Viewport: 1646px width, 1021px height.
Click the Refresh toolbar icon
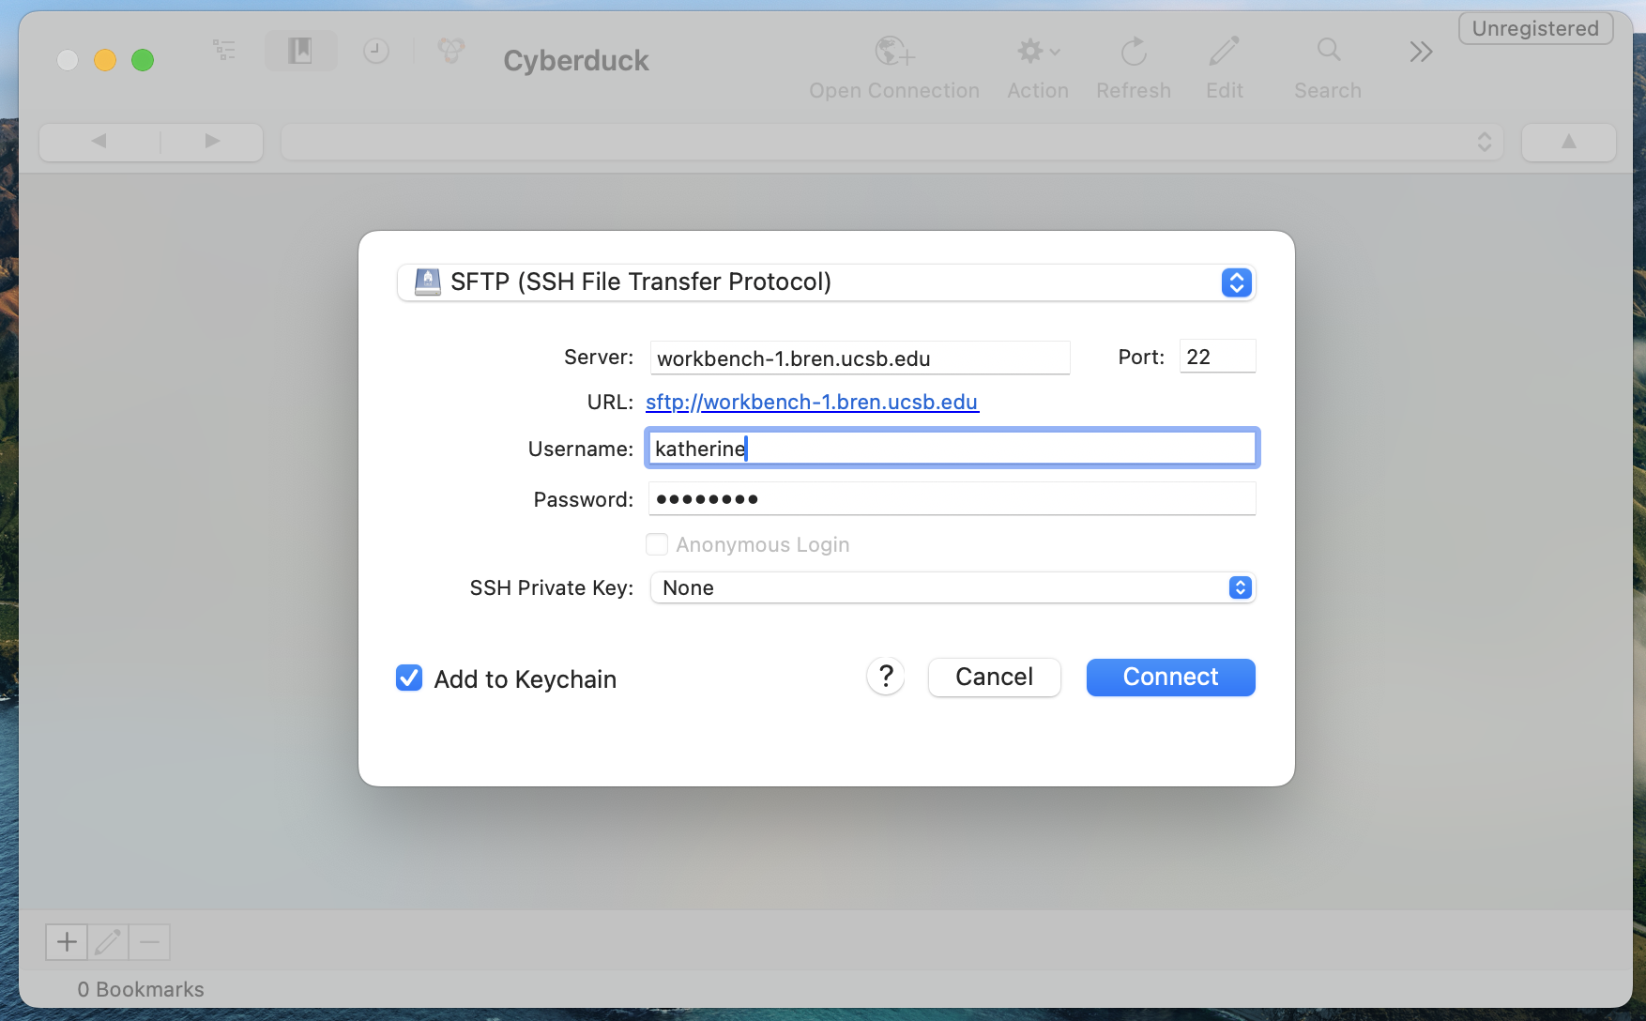pos(1134,52)
